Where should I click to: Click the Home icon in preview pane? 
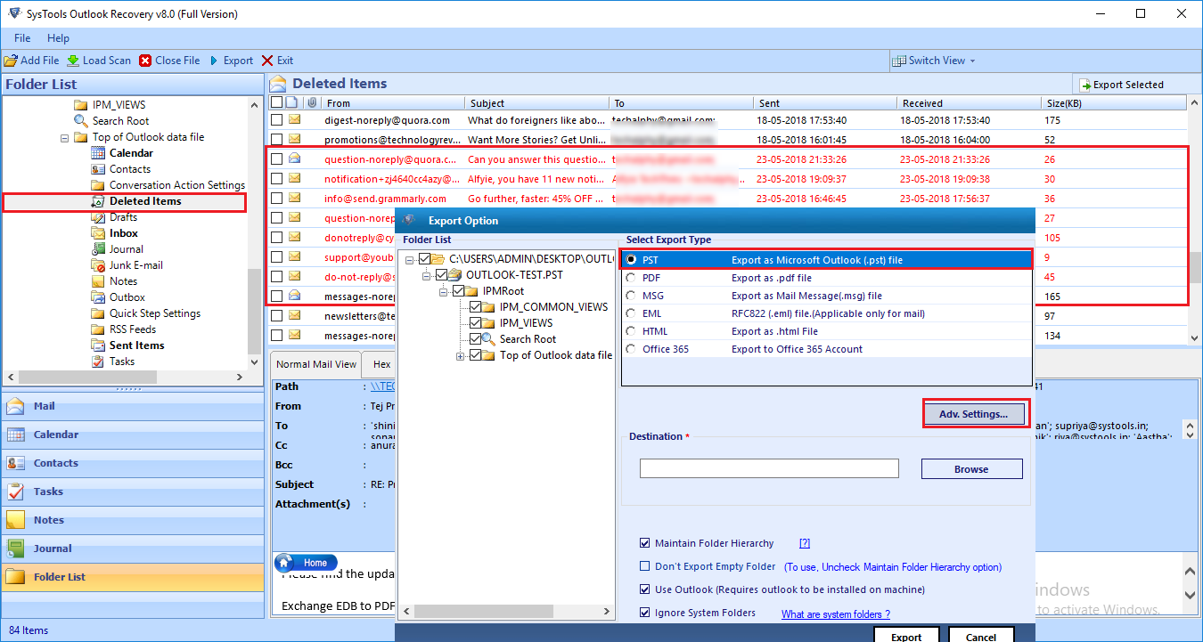coord(285,563)
